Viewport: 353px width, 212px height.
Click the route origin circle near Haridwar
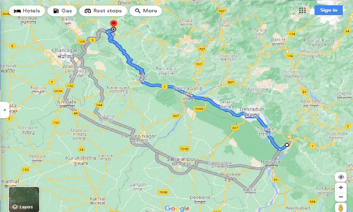pos(287,145)
